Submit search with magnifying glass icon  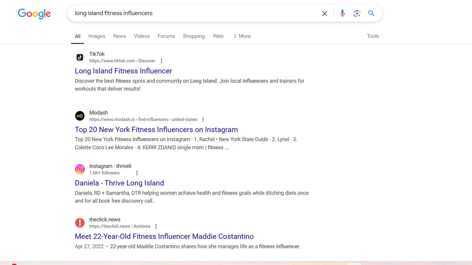pos(371,13)
